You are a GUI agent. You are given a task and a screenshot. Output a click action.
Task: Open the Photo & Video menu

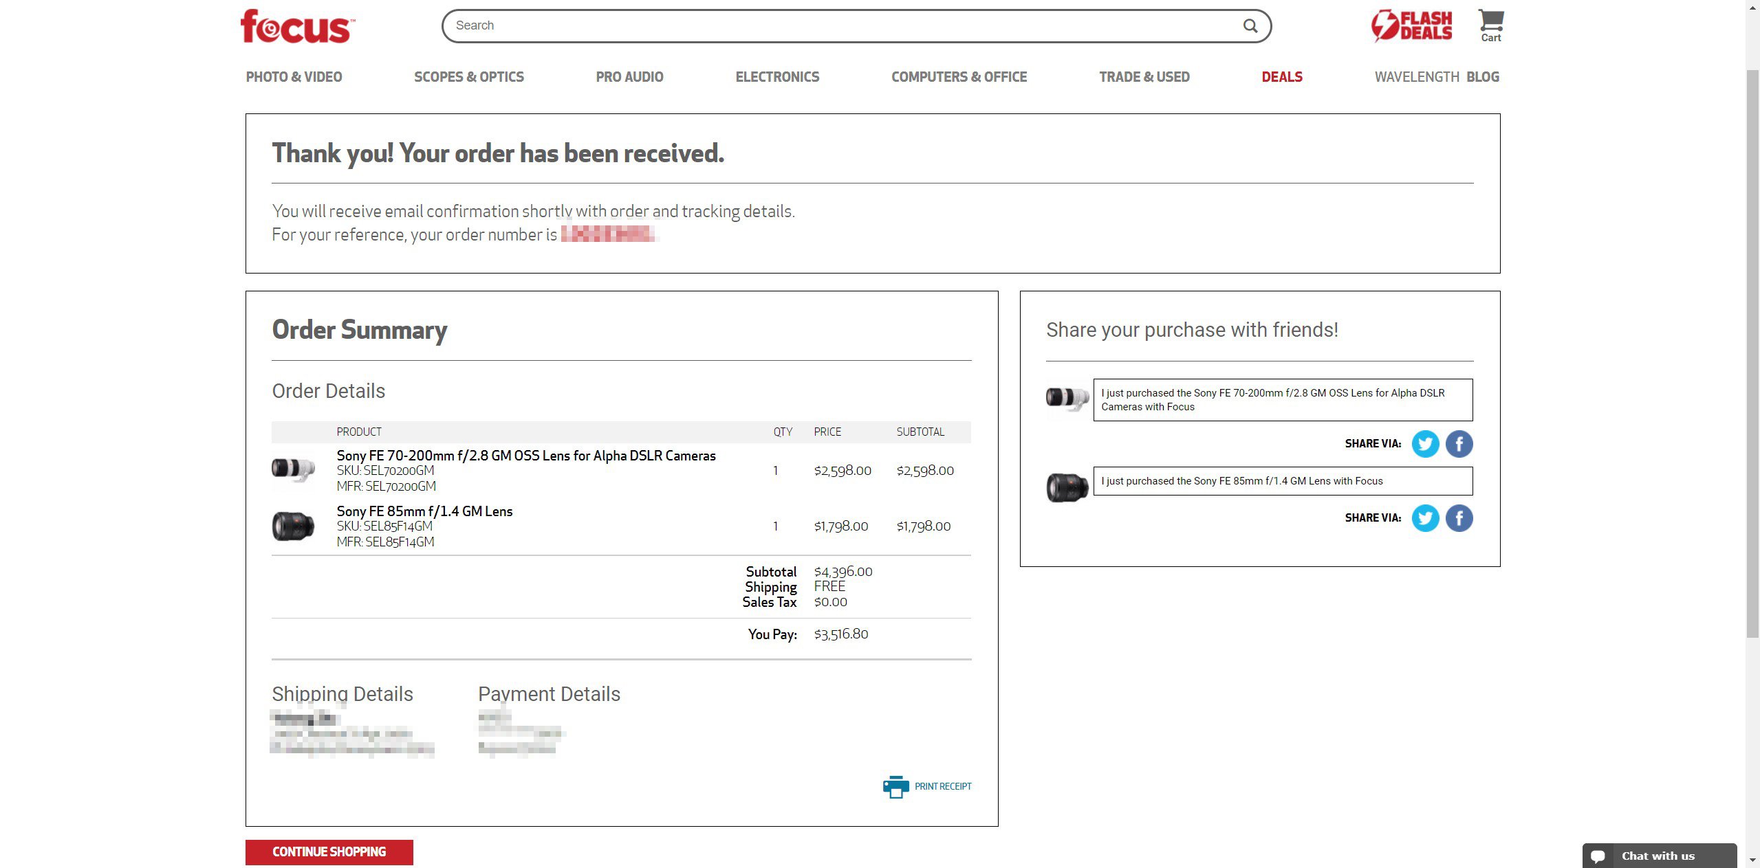pyautogui.click(x=294, y=77)
